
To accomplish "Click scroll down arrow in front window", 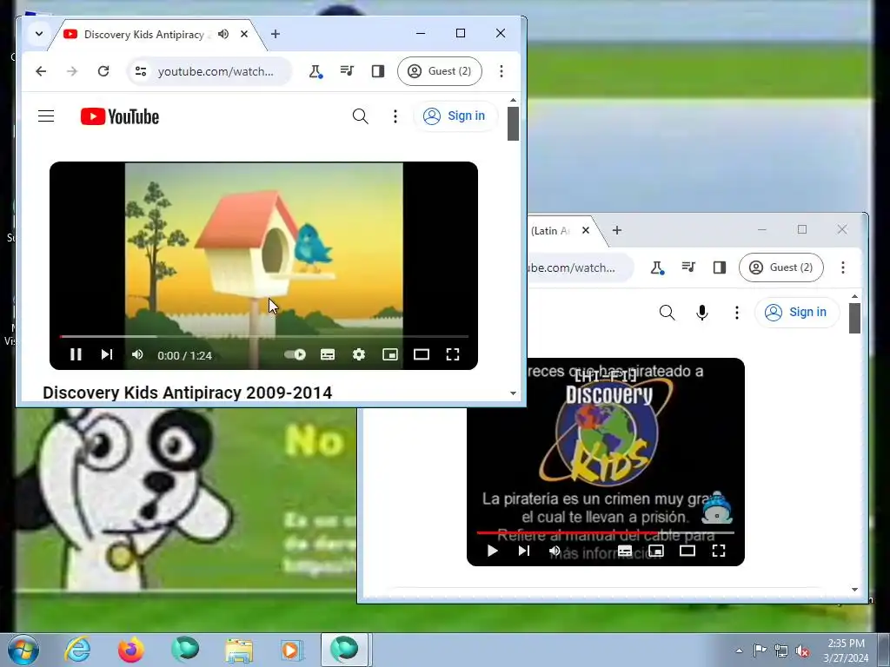I will pos(513,393).
